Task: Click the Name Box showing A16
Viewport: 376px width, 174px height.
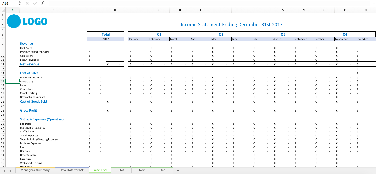Action: tap(8, 3)
